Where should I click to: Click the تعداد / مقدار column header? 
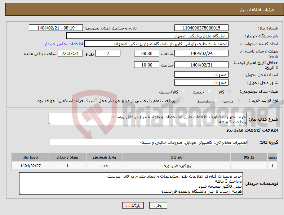click(x=67, y=157)
